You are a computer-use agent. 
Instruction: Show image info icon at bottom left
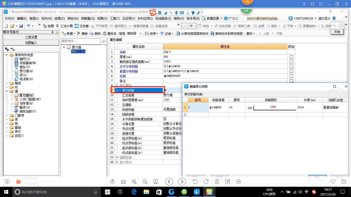[x=7, y=182]
